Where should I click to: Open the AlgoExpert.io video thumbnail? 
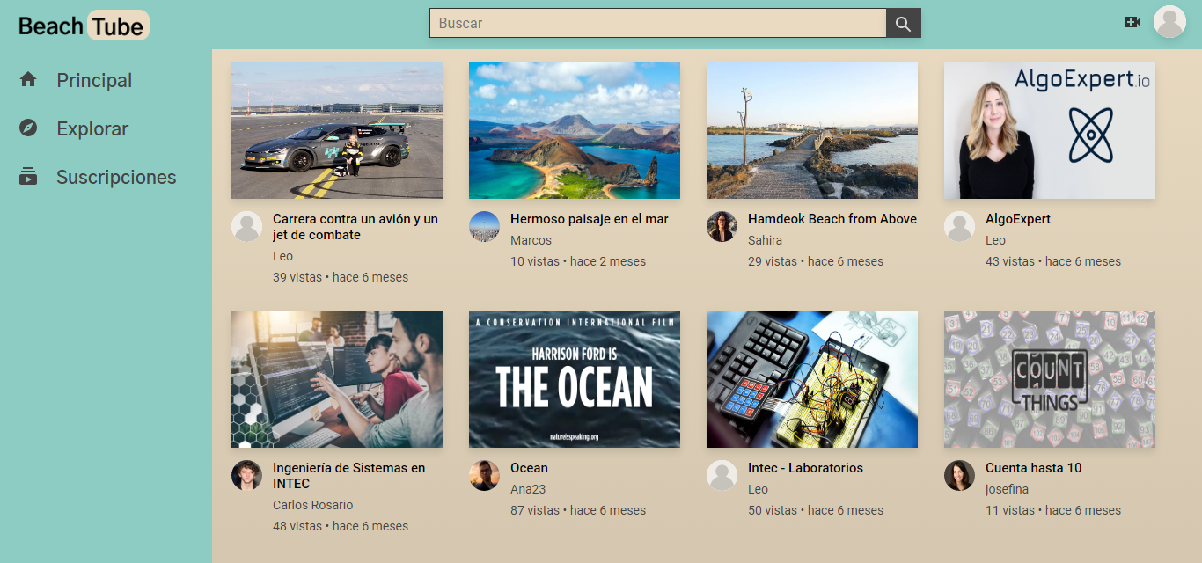[1050, 130]
